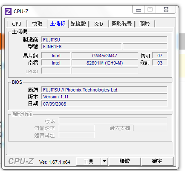Open the 快取 cache tab
The image size is (185, 171).
click(x=37, y=24)
